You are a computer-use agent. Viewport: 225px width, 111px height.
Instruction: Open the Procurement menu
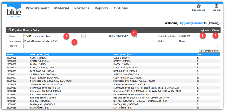pos(37,8)
